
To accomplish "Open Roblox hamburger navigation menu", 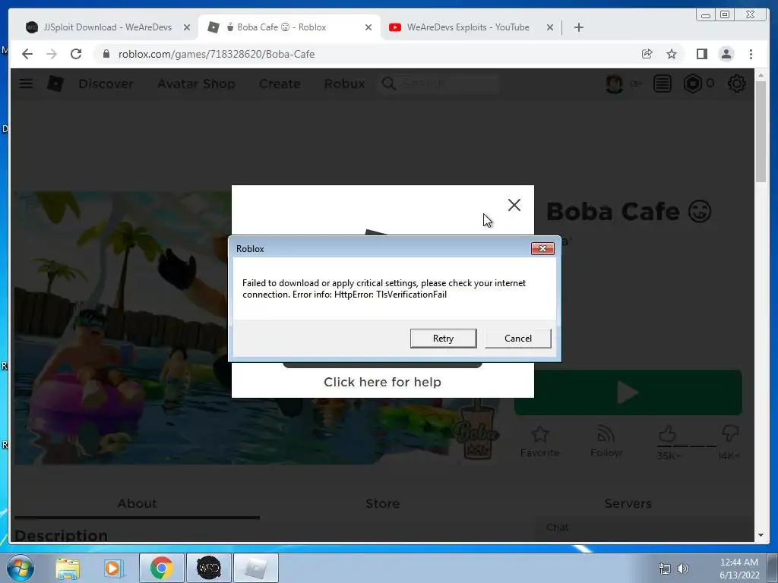I will coord(26,84).
